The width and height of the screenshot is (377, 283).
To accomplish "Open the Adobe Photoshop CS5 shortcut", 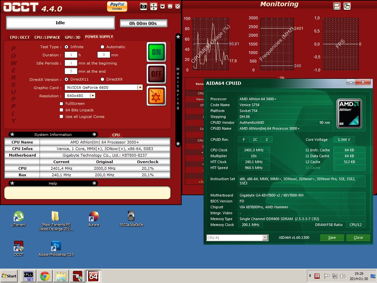I will pyautogui.click(x=56, y=249).
